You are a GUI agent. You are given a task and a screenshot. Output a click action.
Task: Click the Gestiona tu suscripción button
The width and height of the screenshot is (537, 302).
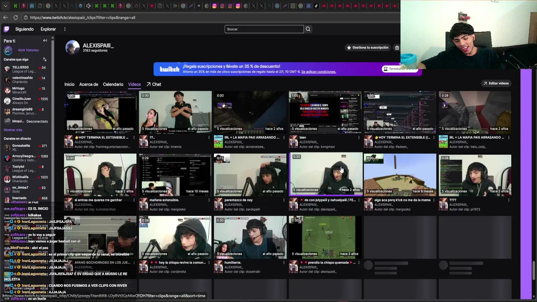click(x=368, y=47)
